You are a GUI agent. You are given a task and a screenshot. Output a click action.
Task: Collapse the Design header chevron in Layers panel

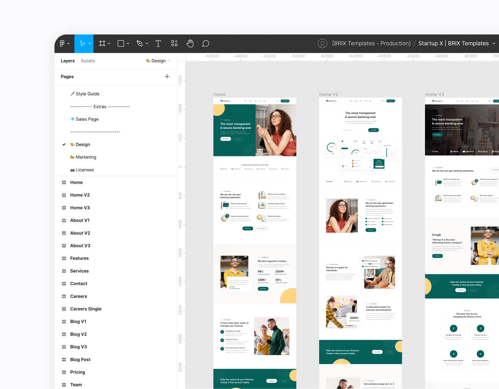point(169,61)
